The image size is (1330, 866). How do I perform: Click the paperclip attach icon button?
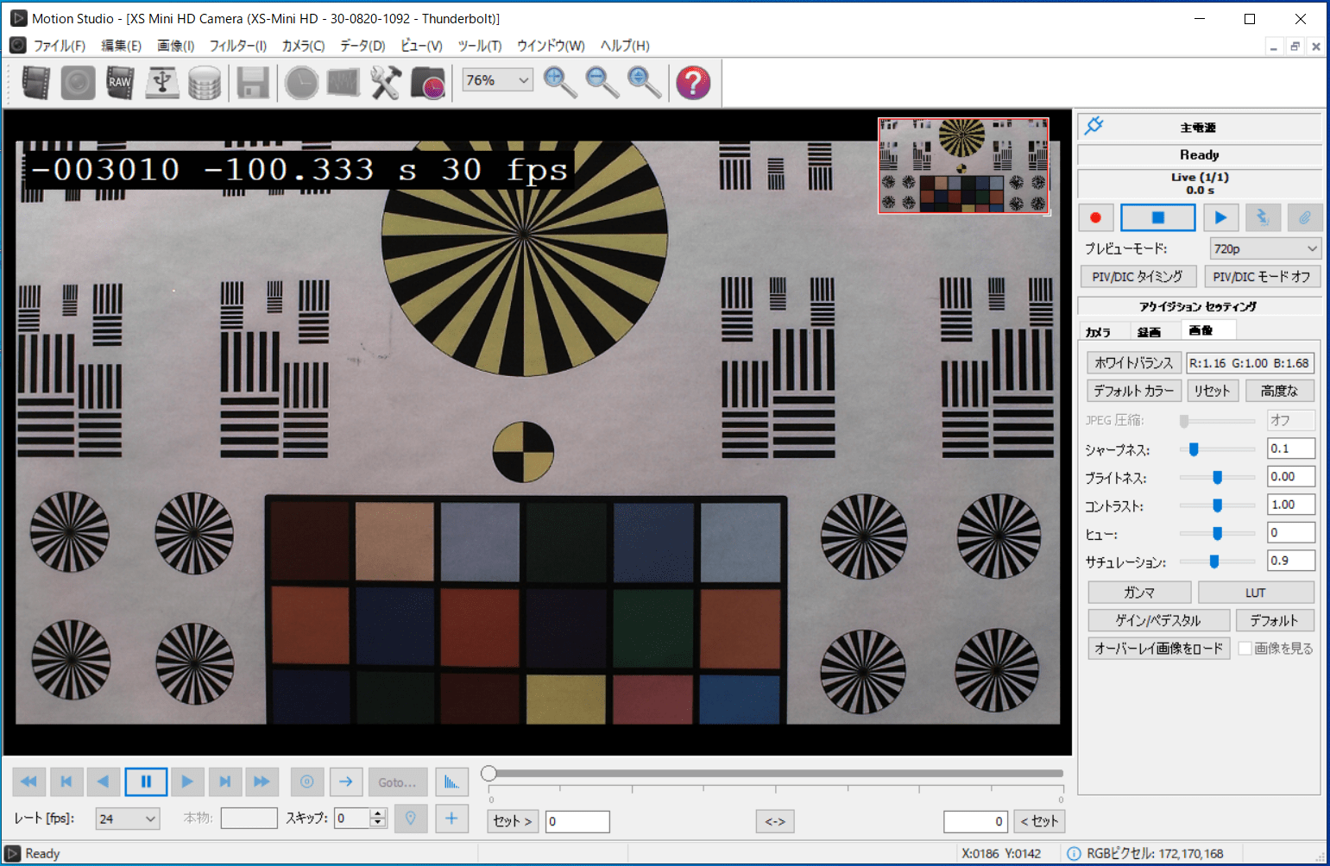pos(1304,217)
